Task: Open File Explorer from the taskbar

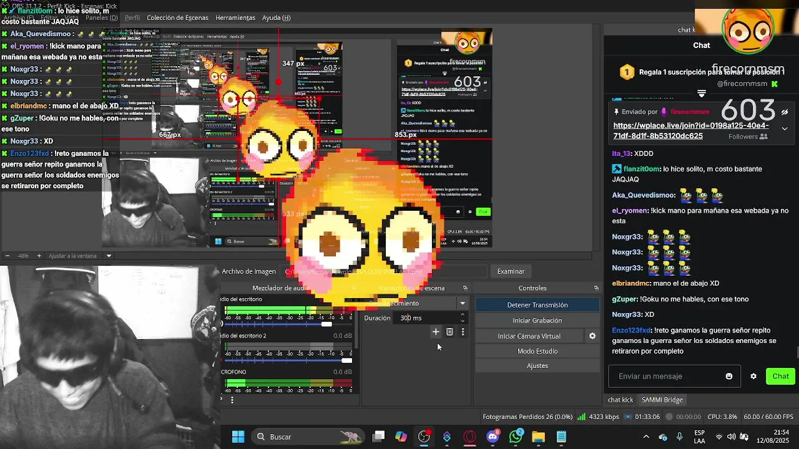Action: click(x=538, y=437)
